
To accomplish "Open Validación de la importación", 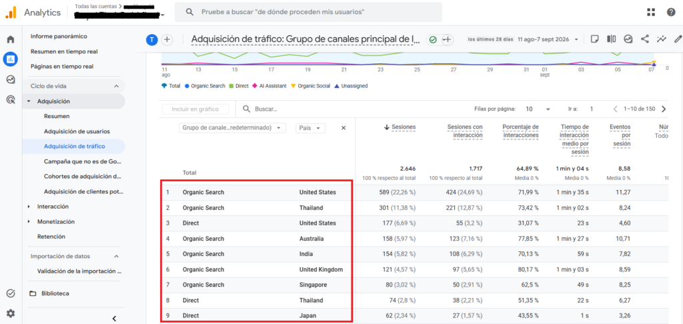I will click(x=79, y=271).
